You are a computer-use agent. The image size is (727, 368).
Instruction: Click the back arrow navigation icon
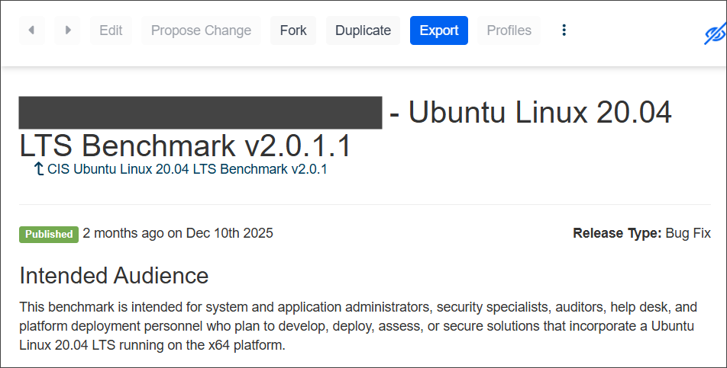click(31, 30)
